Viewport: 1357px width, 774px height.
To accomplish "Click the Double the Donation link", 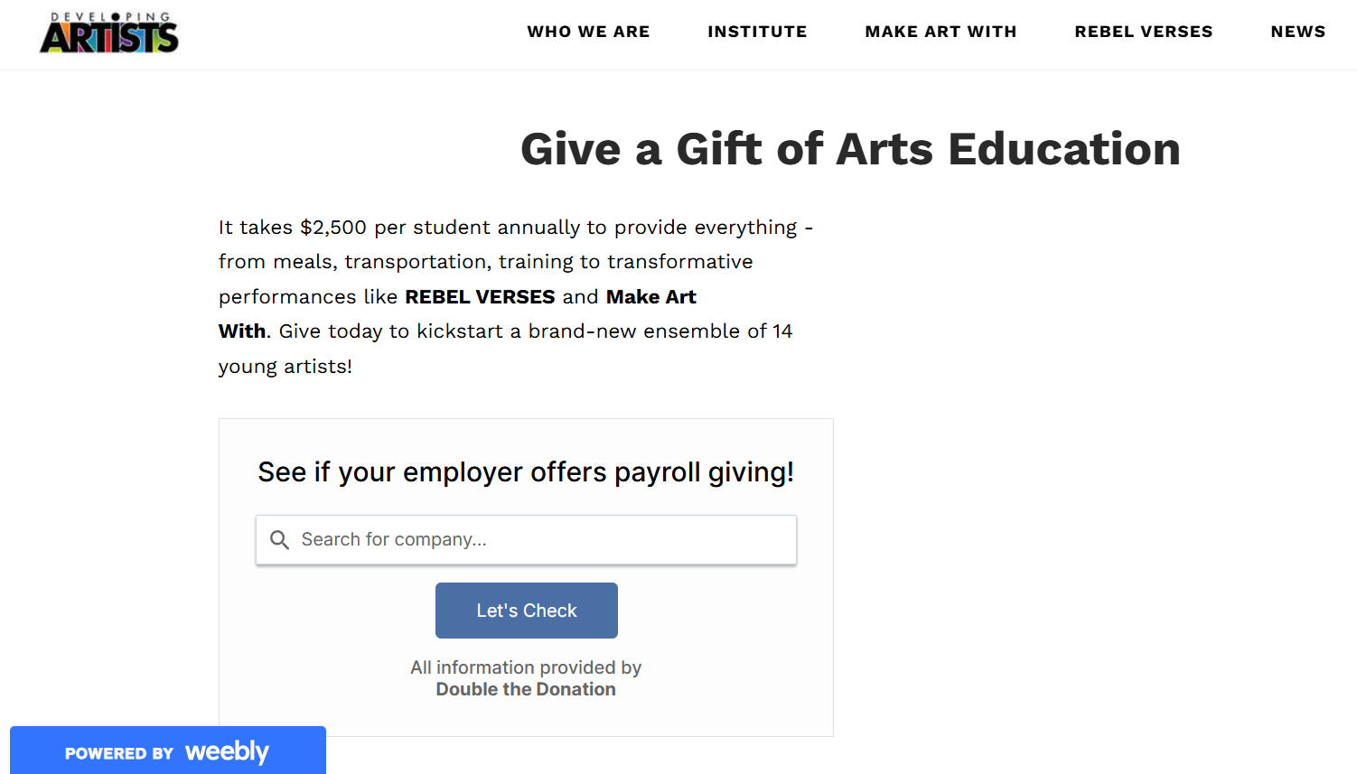I will coord(526,689).
